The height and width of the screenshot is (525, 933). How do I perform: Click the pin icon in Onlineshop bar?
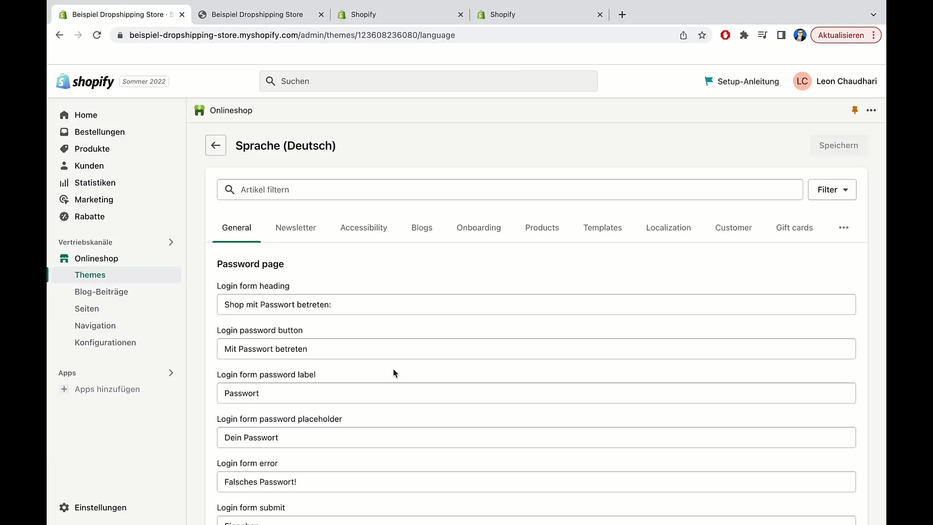click(855, 110)
